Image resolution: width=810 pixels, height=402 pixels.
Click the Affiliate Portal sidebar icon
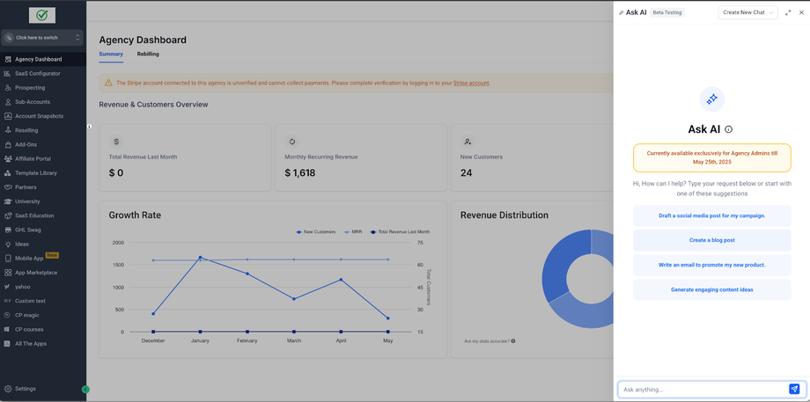(8, 158)
